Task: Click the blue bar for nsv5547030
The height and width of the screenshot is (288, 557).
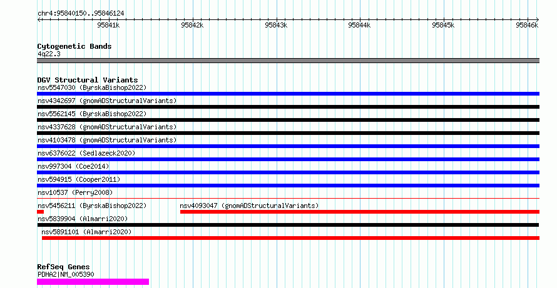Action: tap(288, 94)
